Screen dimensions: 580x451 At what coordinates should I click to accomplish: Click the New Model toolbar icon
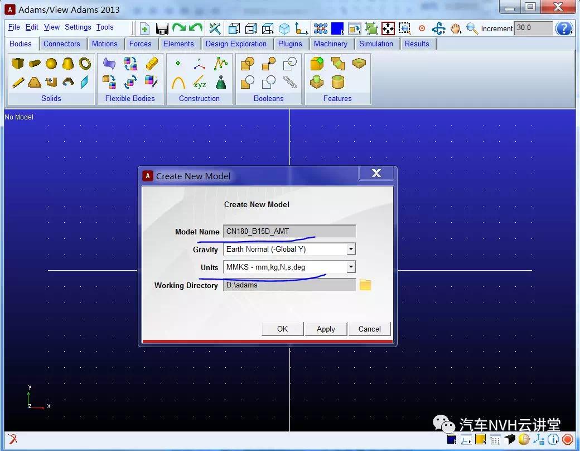click(144, 28)
